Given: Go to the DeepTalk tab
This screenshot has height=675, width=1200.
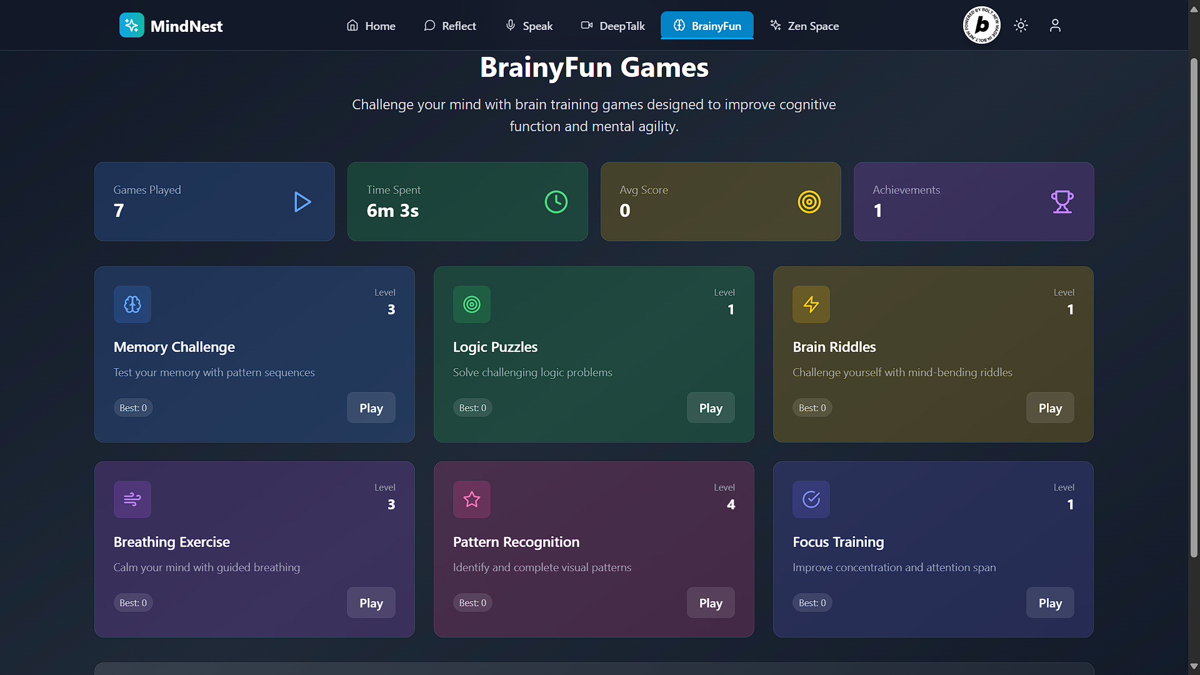Looking at the screenshot, I should tap(612, 26).
